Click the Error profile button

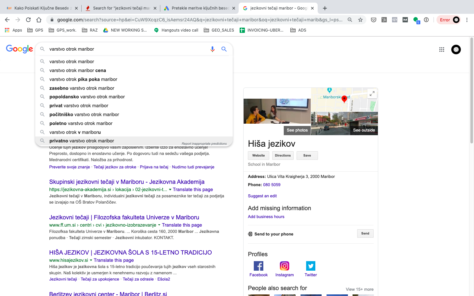[449, 20]
